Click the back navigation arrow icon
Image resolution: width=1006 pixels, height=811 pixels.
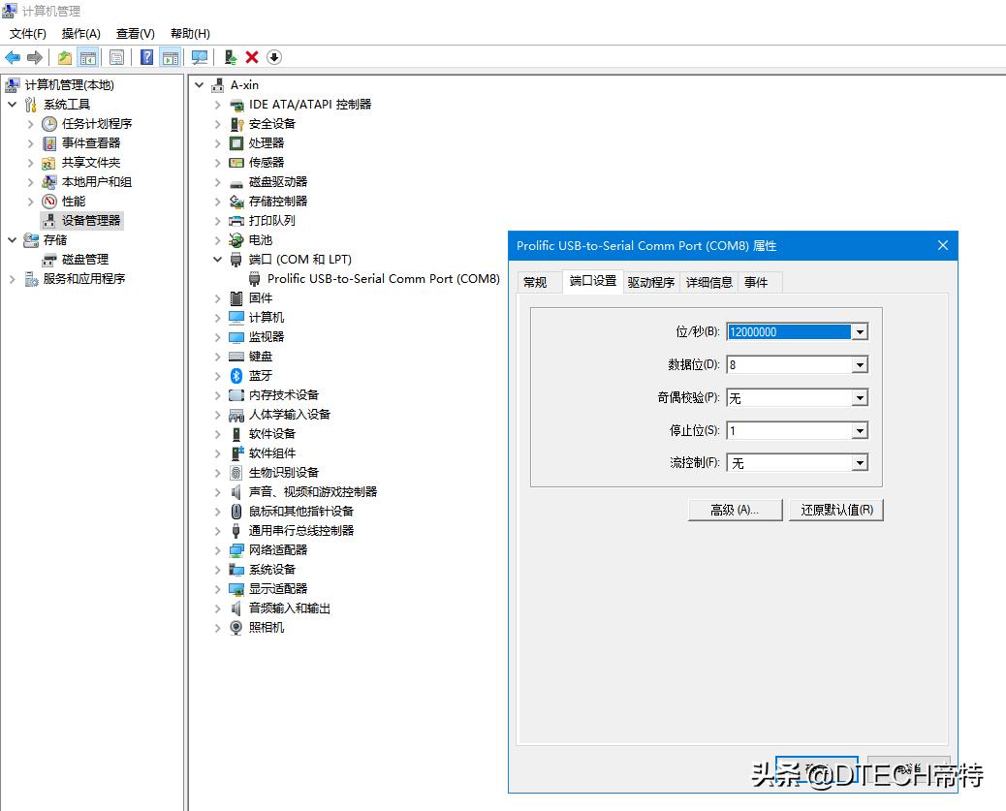tap(13, 57)
